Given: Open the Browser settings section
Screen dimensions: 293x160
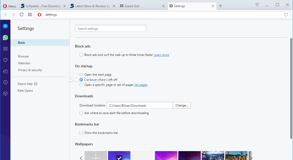Looking at the screenshot, I should [x=23, y=56].
